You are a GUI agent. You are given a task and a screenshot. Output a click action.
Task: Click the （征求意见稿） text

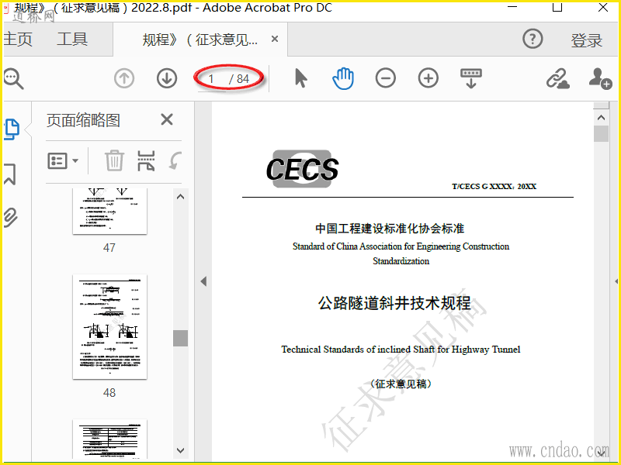click(x=401, y=384)
